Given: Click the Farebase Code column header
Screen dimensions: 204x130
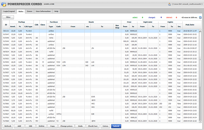Looking at the screenshot, I should point(59,27).
